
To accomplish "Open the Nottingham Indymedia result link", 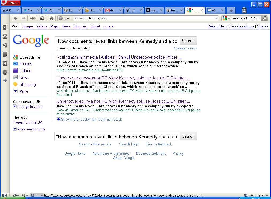I will pyautogui.click(x=119, y=57).
